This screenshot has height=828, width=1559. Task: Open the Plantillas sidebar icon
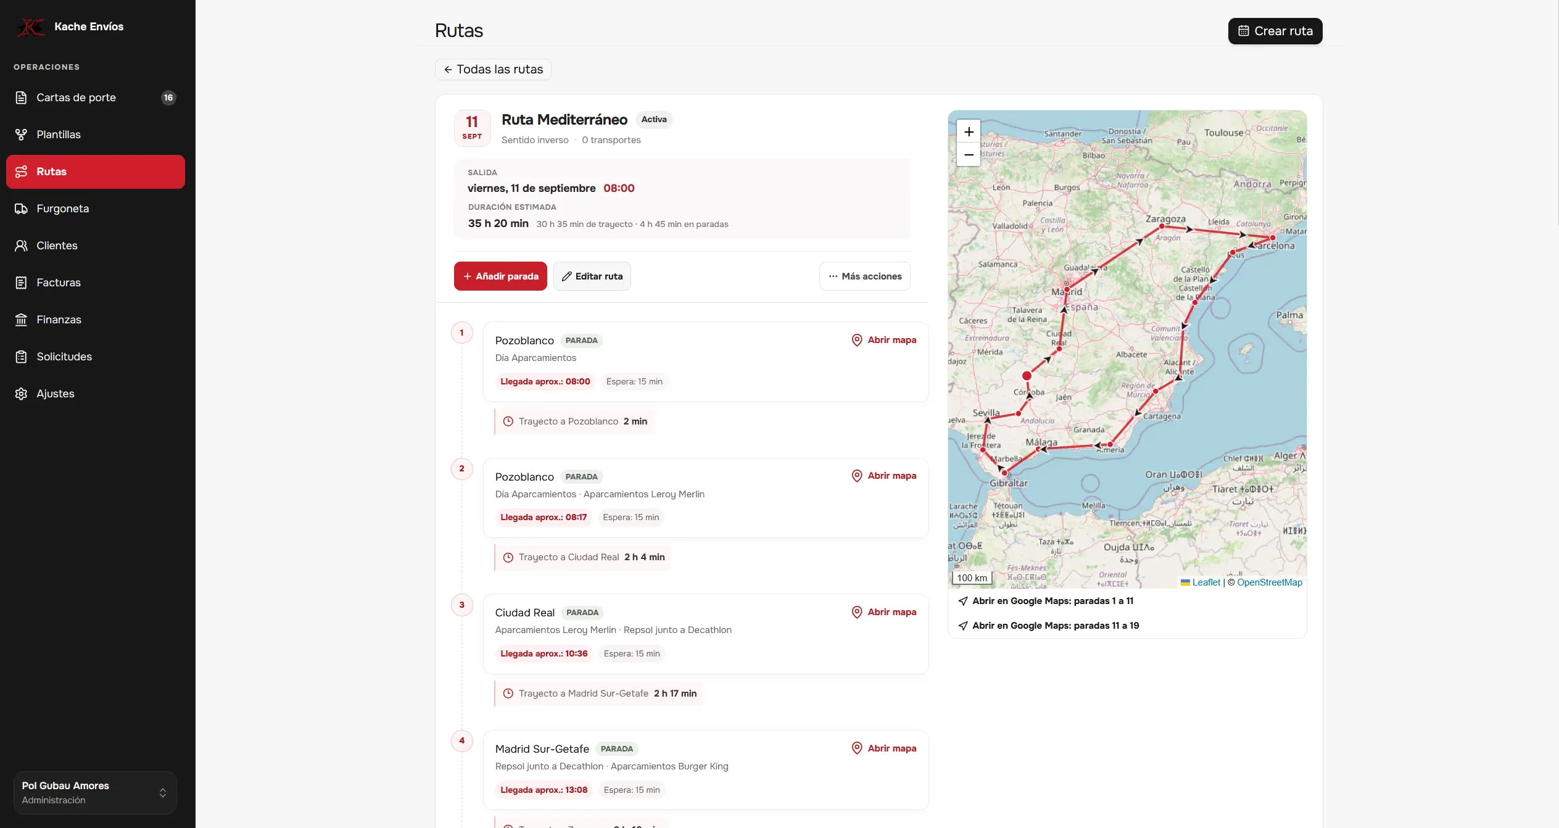click(x=21, y=135)
